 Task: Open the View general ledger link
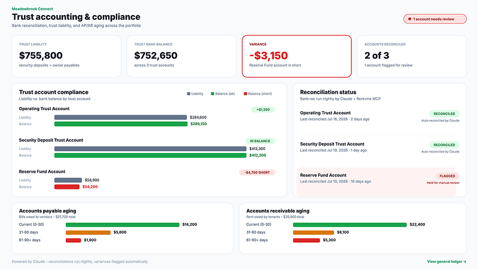[x=446, y=261]
